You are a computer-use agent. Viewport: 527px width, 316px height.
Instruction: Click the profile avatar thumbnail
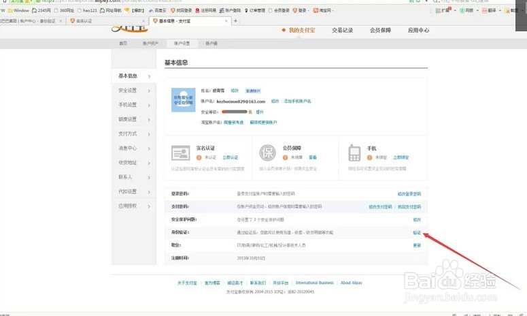click(x=183, y=100)
